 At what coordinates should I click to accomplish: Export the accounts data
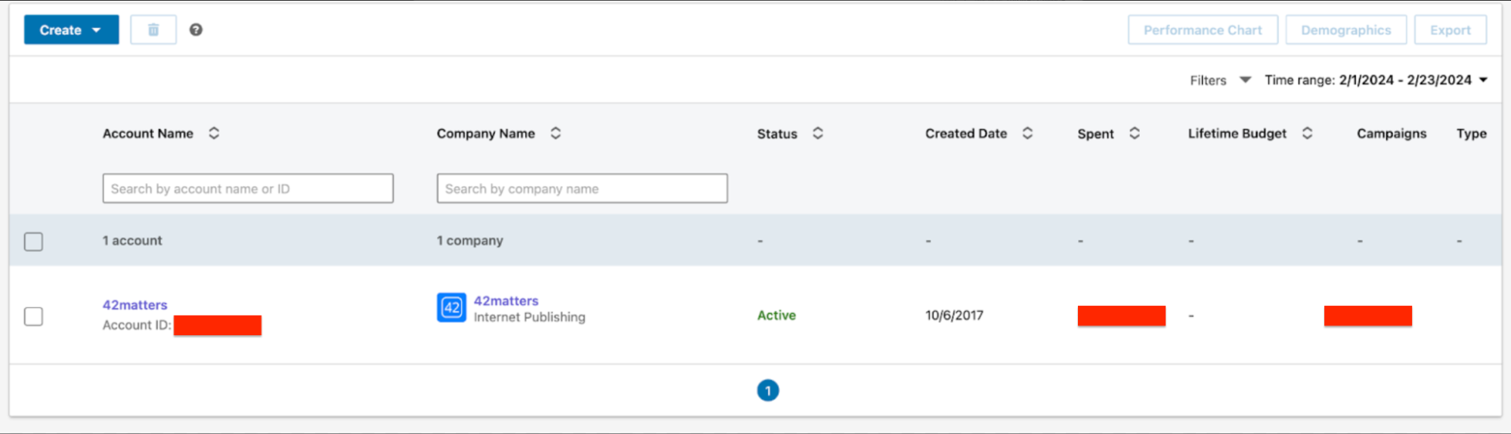coord(1450,30)
